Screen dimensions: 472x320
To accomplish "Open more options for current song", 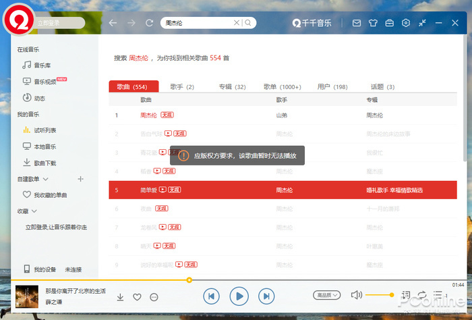I will coord(154,297).
